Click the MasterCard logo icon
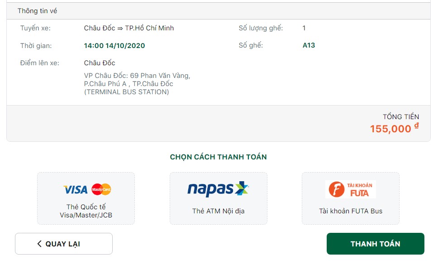The image size is (438, 265). [x=101, y=189]
